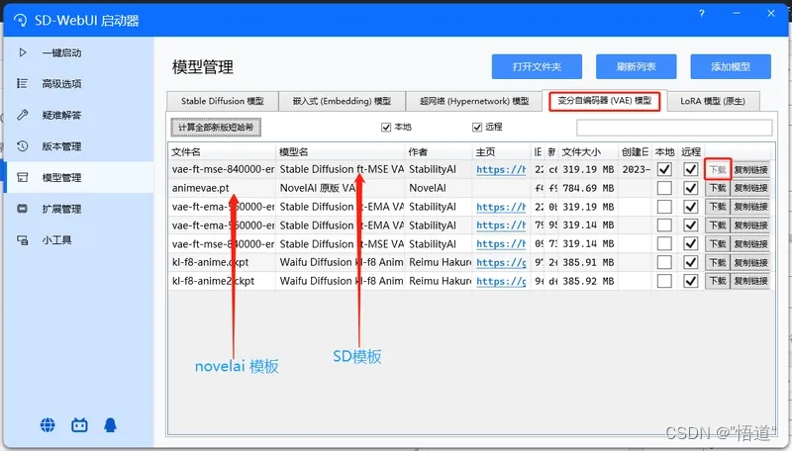
Task: Open the Bilibili TV icon at sidebar bottom
Action: pos(79,425)
